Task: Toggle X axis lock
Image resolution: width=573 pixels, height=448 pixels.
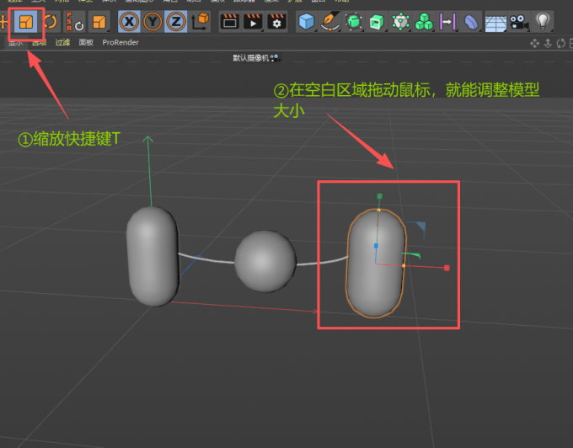Action: 129,22
